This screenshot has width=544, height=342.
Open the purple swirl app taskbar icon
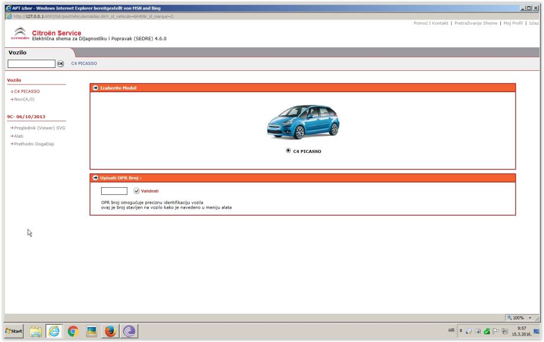(129, 331)
